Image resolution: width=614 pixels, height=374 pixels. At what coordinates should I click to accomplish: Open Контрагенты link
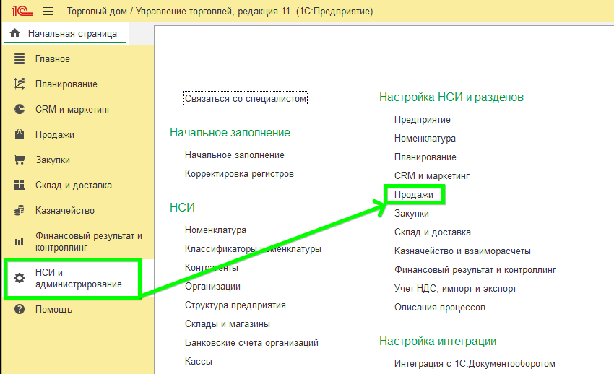point(212,268)
